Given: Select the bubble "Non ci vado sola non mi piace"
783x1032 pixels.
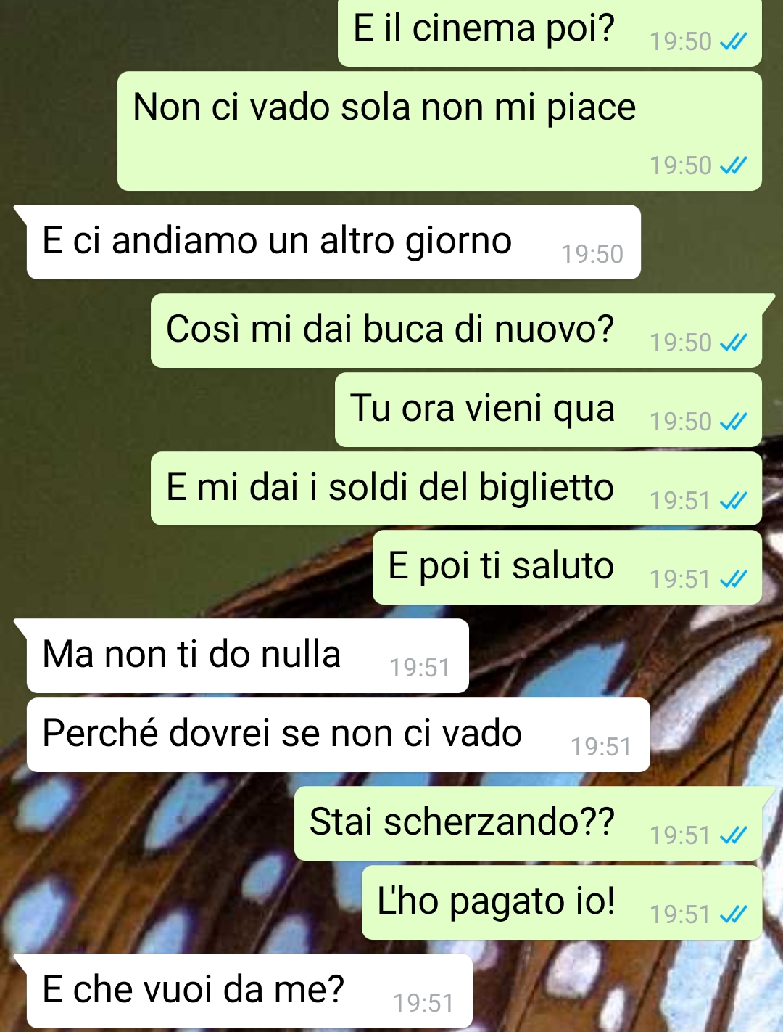Looking at the screenshot, I should pos(439,131).
